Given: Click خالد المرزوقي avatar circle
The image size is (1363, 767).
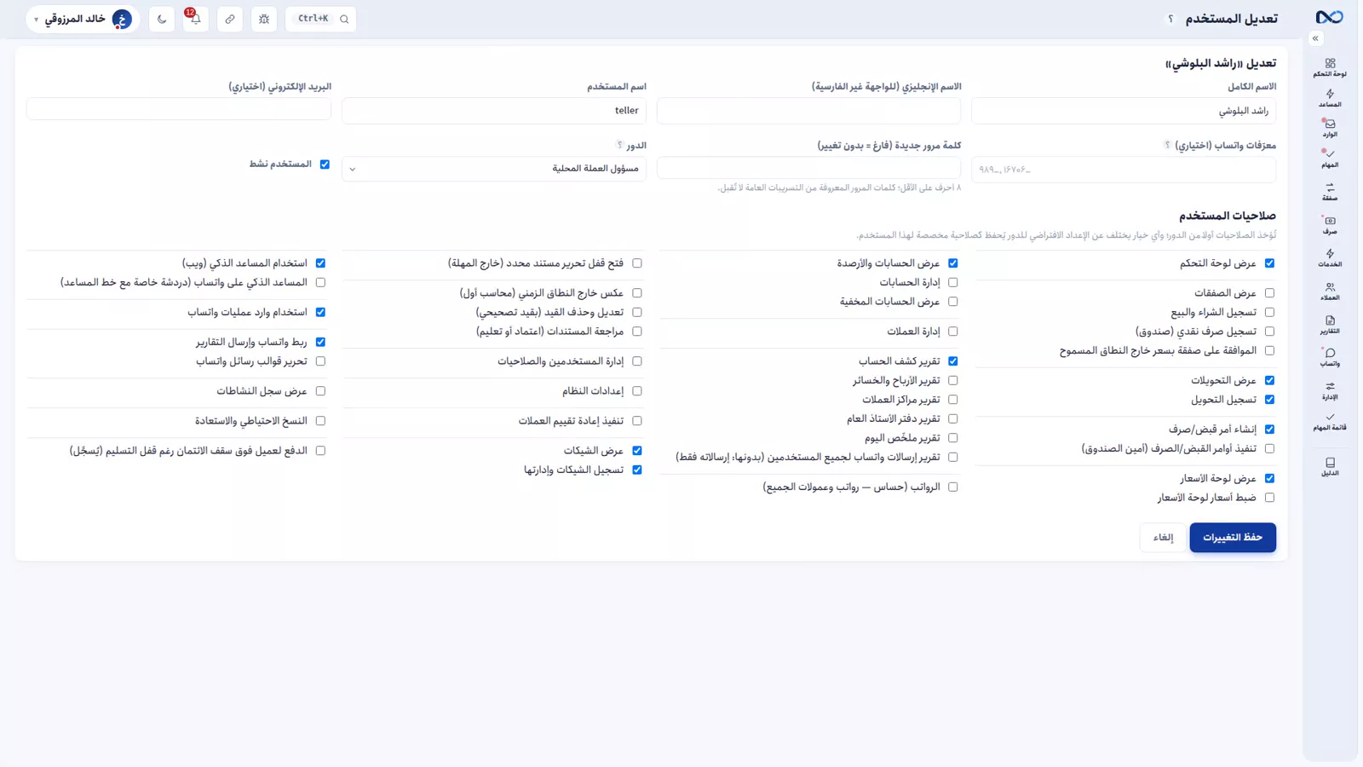Looking at the screenshot, I should click(122, 19).
